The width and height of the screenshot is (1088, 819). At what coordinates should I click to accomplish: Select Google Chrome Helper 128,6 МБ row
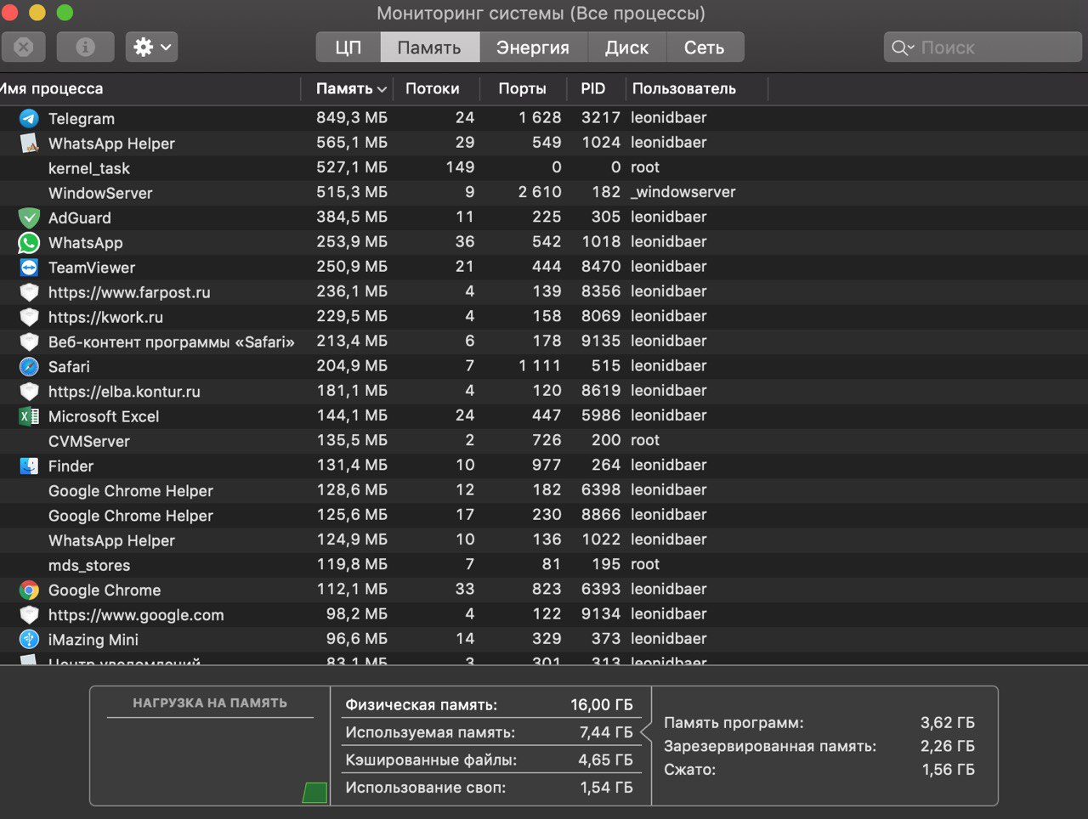[544, 490]
